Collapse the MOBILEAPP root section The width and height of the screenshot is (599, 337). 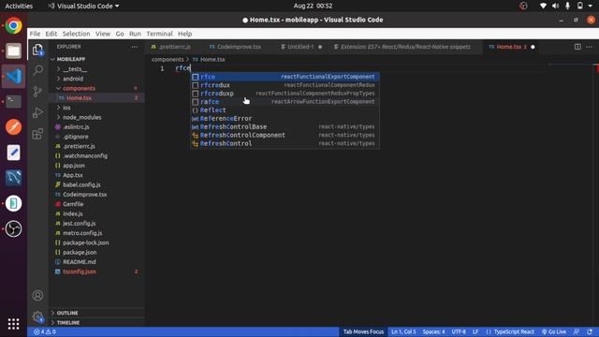pyautogui.click(x=96, y=59)
